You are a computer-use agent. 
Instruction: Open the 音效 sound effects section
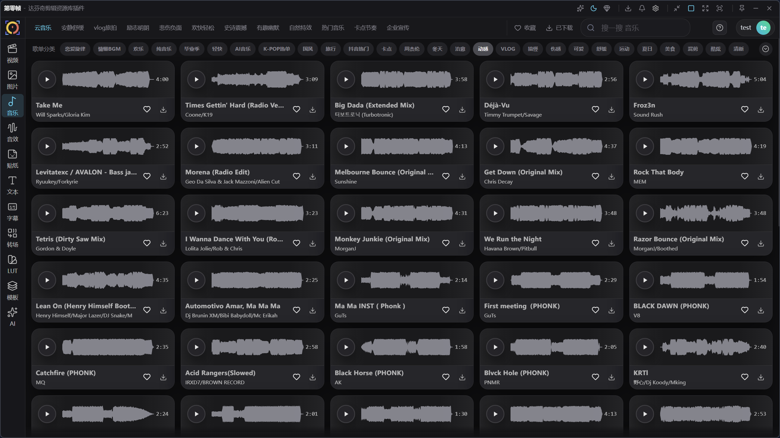[x=13, y=132]
